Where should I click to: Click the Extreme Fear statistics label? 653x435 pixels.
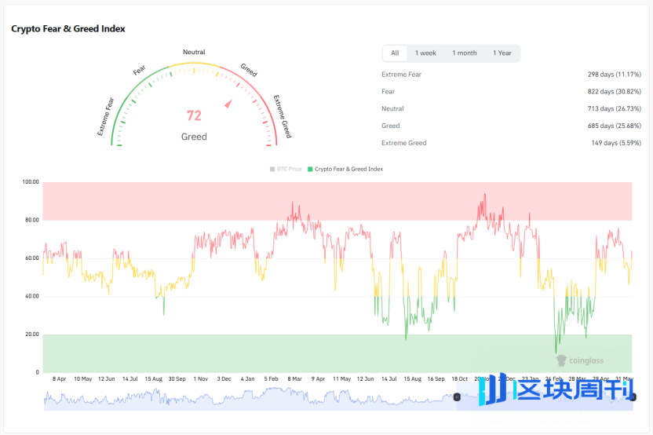point(402,74)
